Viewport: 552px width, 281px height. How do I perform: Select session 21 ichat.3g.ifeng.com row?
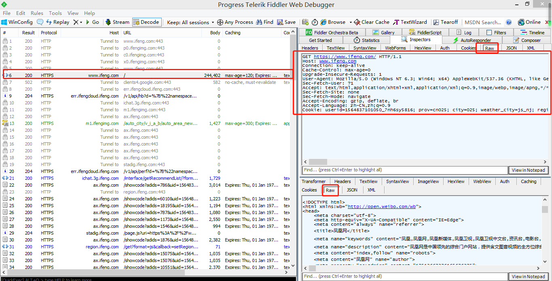146,178
